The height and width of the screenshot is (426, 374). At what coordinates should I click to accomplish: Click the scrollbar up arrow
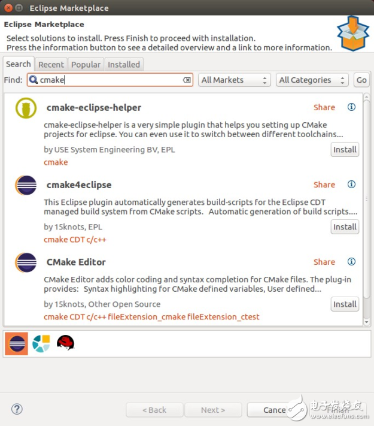pos(366,96)
